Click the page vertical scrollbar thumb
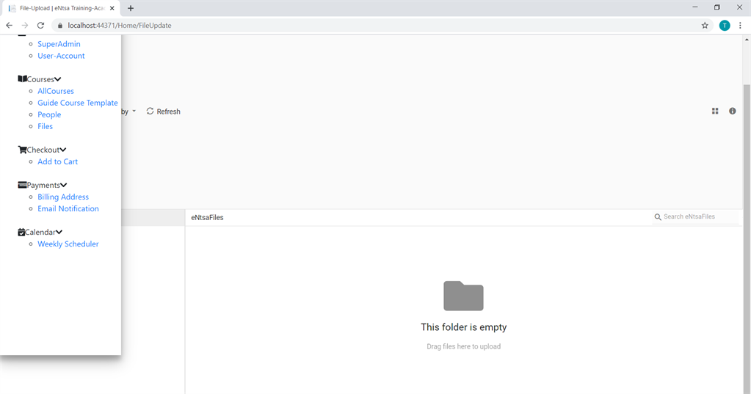 [x=747, y=239]
